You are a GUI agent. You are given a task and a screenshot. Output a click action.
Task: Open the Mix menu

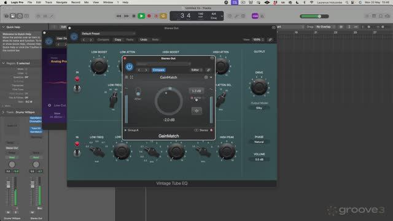[x=86, y=2]
